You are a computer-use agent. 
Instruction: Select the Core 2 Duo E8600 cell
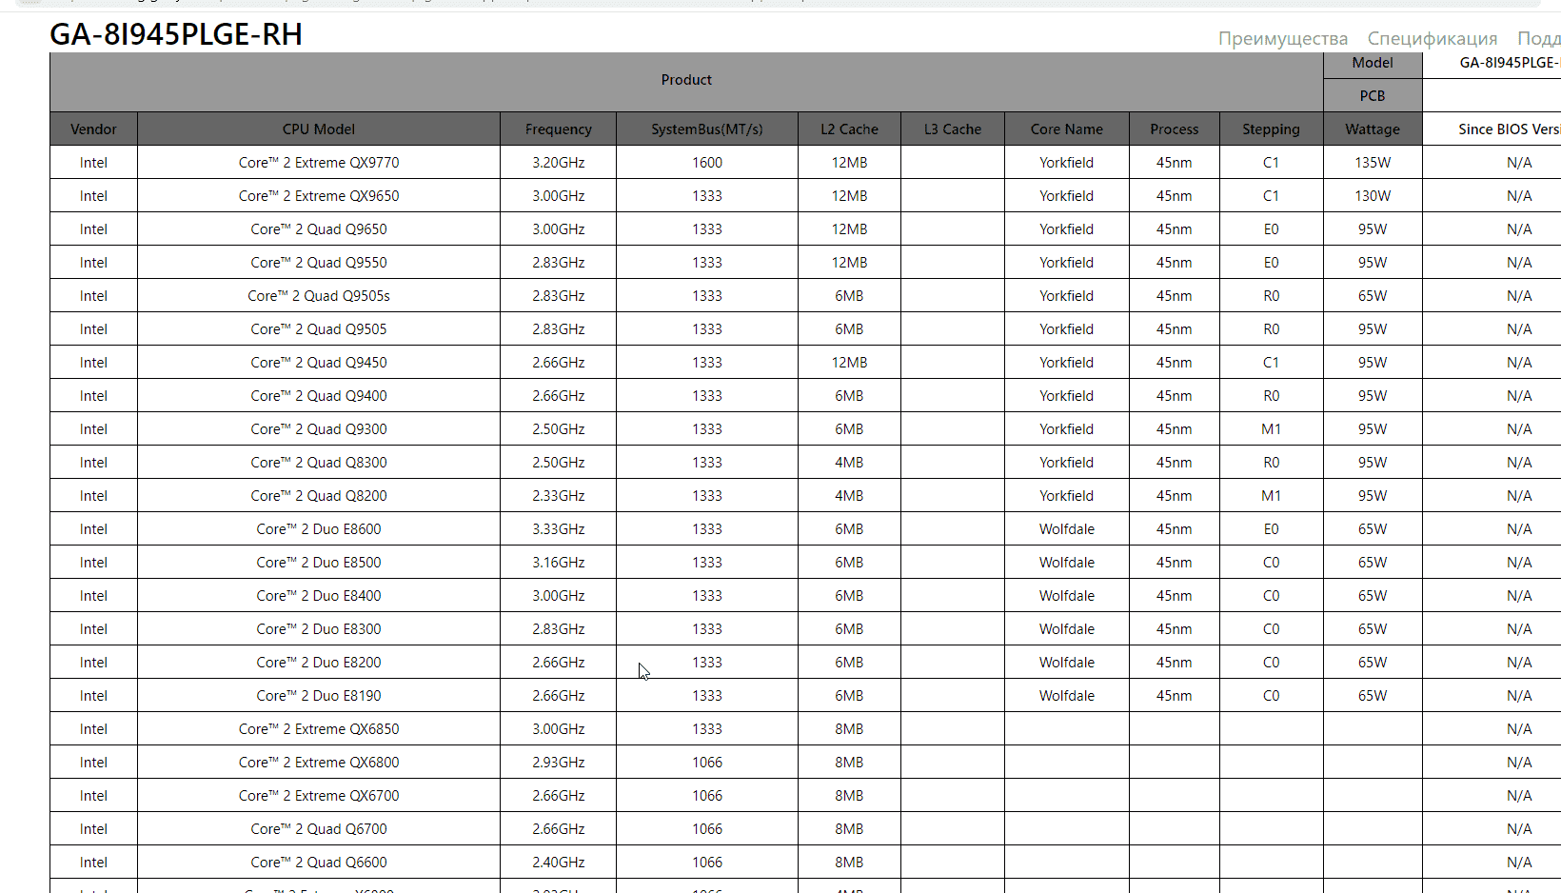tap(319, 529)
